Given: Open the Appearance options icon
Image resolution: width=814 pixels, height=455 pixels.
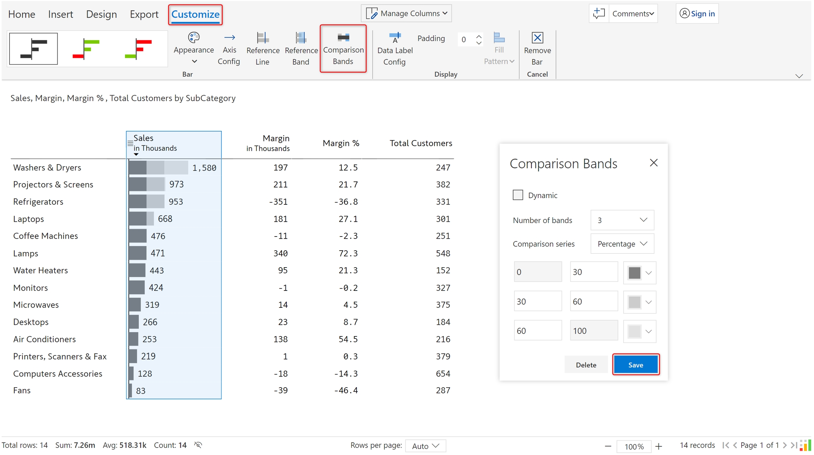Looking at the screenshot, I should coord(194,37).
